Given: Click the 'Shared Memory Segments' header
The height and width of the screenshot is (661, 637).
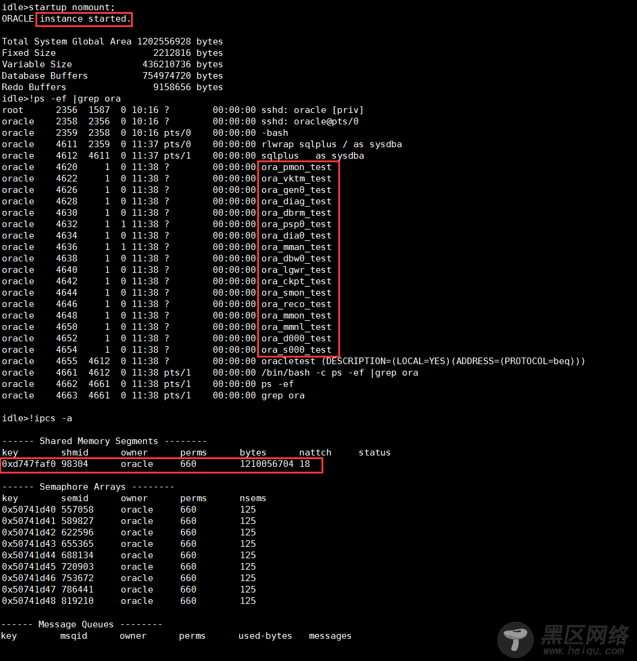Looking at the screenshot, I should point(99,440).
